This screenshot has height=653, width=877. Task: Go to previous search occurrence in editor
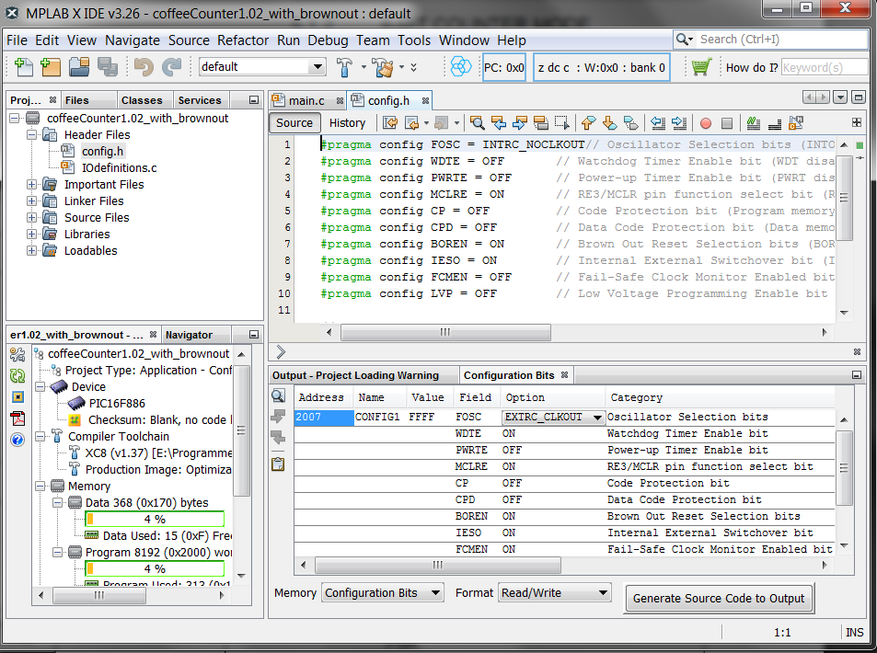499,123
